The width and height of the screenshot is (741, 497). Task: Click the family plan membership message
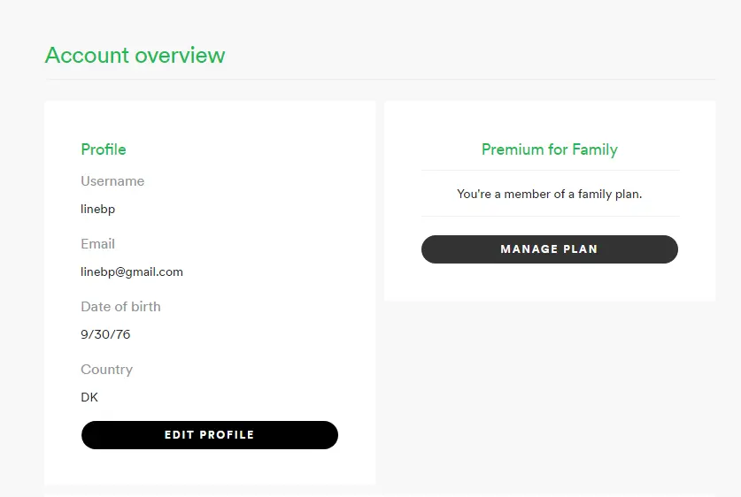click(x=550, y=194)
